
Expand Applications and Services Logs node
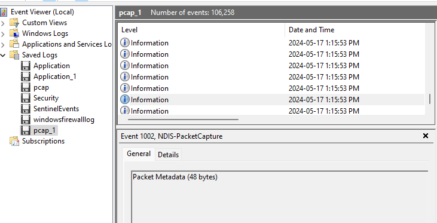pos(3,44)
